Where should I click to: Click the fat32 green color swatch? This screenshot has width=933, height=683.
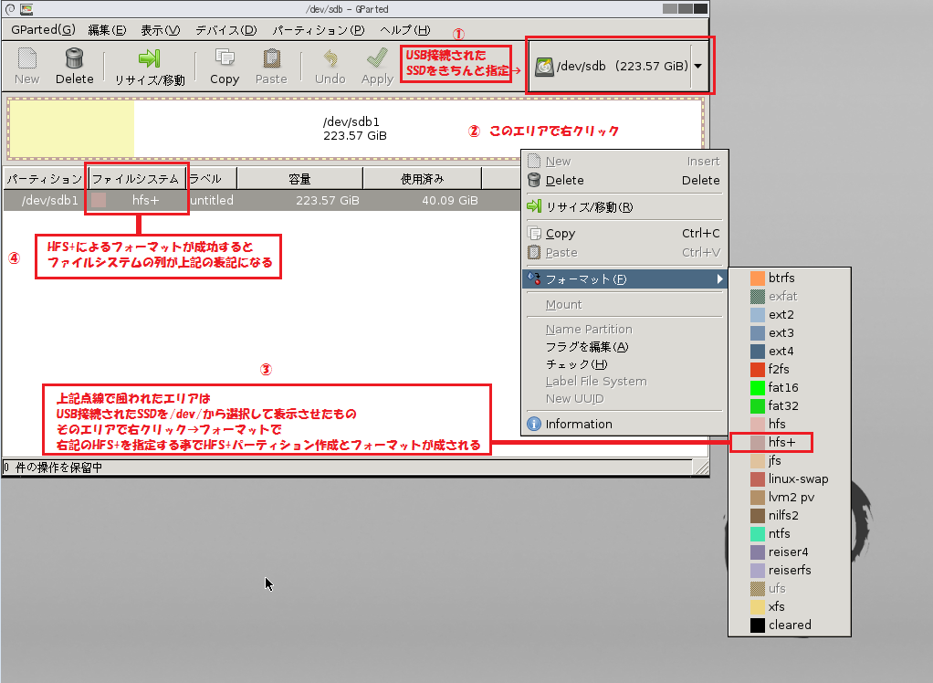click(x=757, y=405)
